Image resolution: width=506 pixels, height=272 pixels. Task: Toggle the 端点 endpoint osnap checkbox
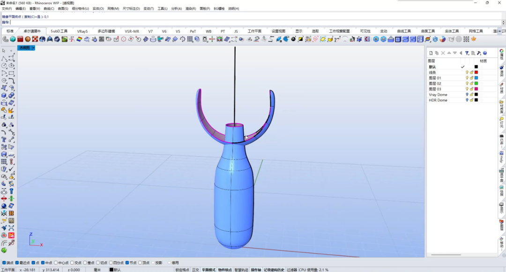coord(4,263)
